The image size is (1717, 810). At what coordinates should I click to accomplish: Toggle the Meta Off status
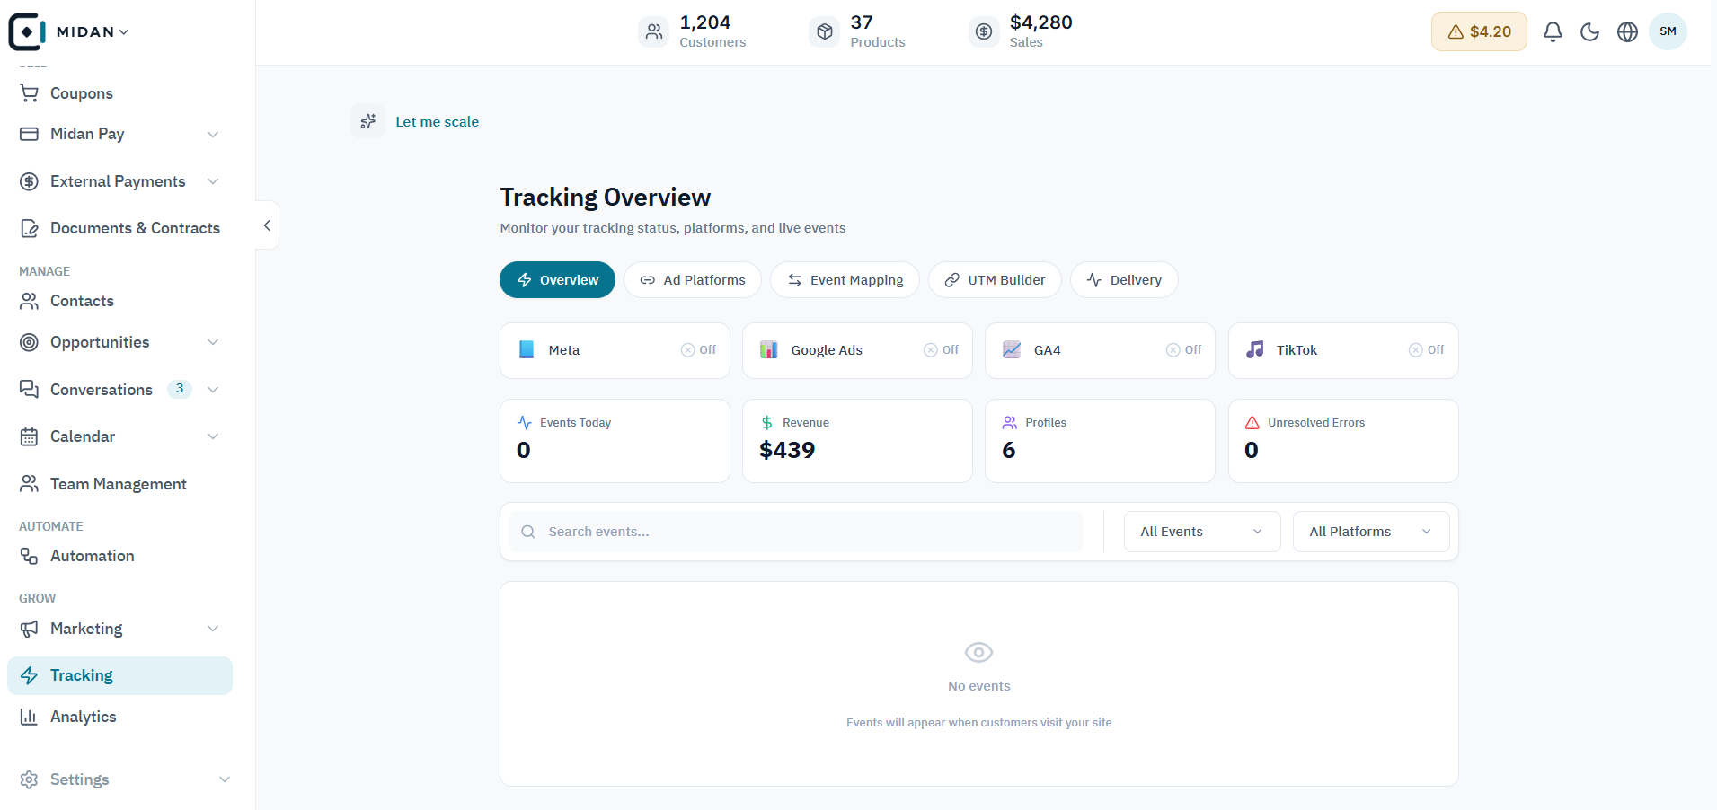pos(698,350)
